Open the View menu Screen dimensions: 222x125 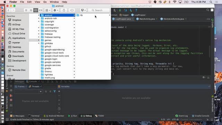pyautogui.click(x=37, y=2)
